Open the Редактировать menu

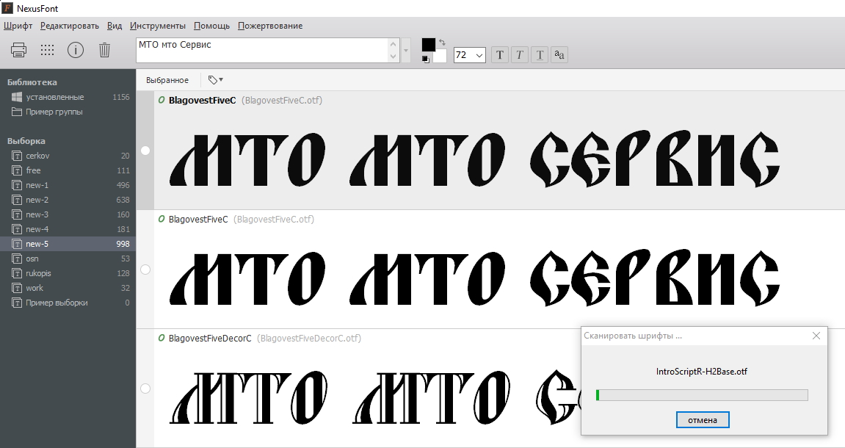click(70, 26)
